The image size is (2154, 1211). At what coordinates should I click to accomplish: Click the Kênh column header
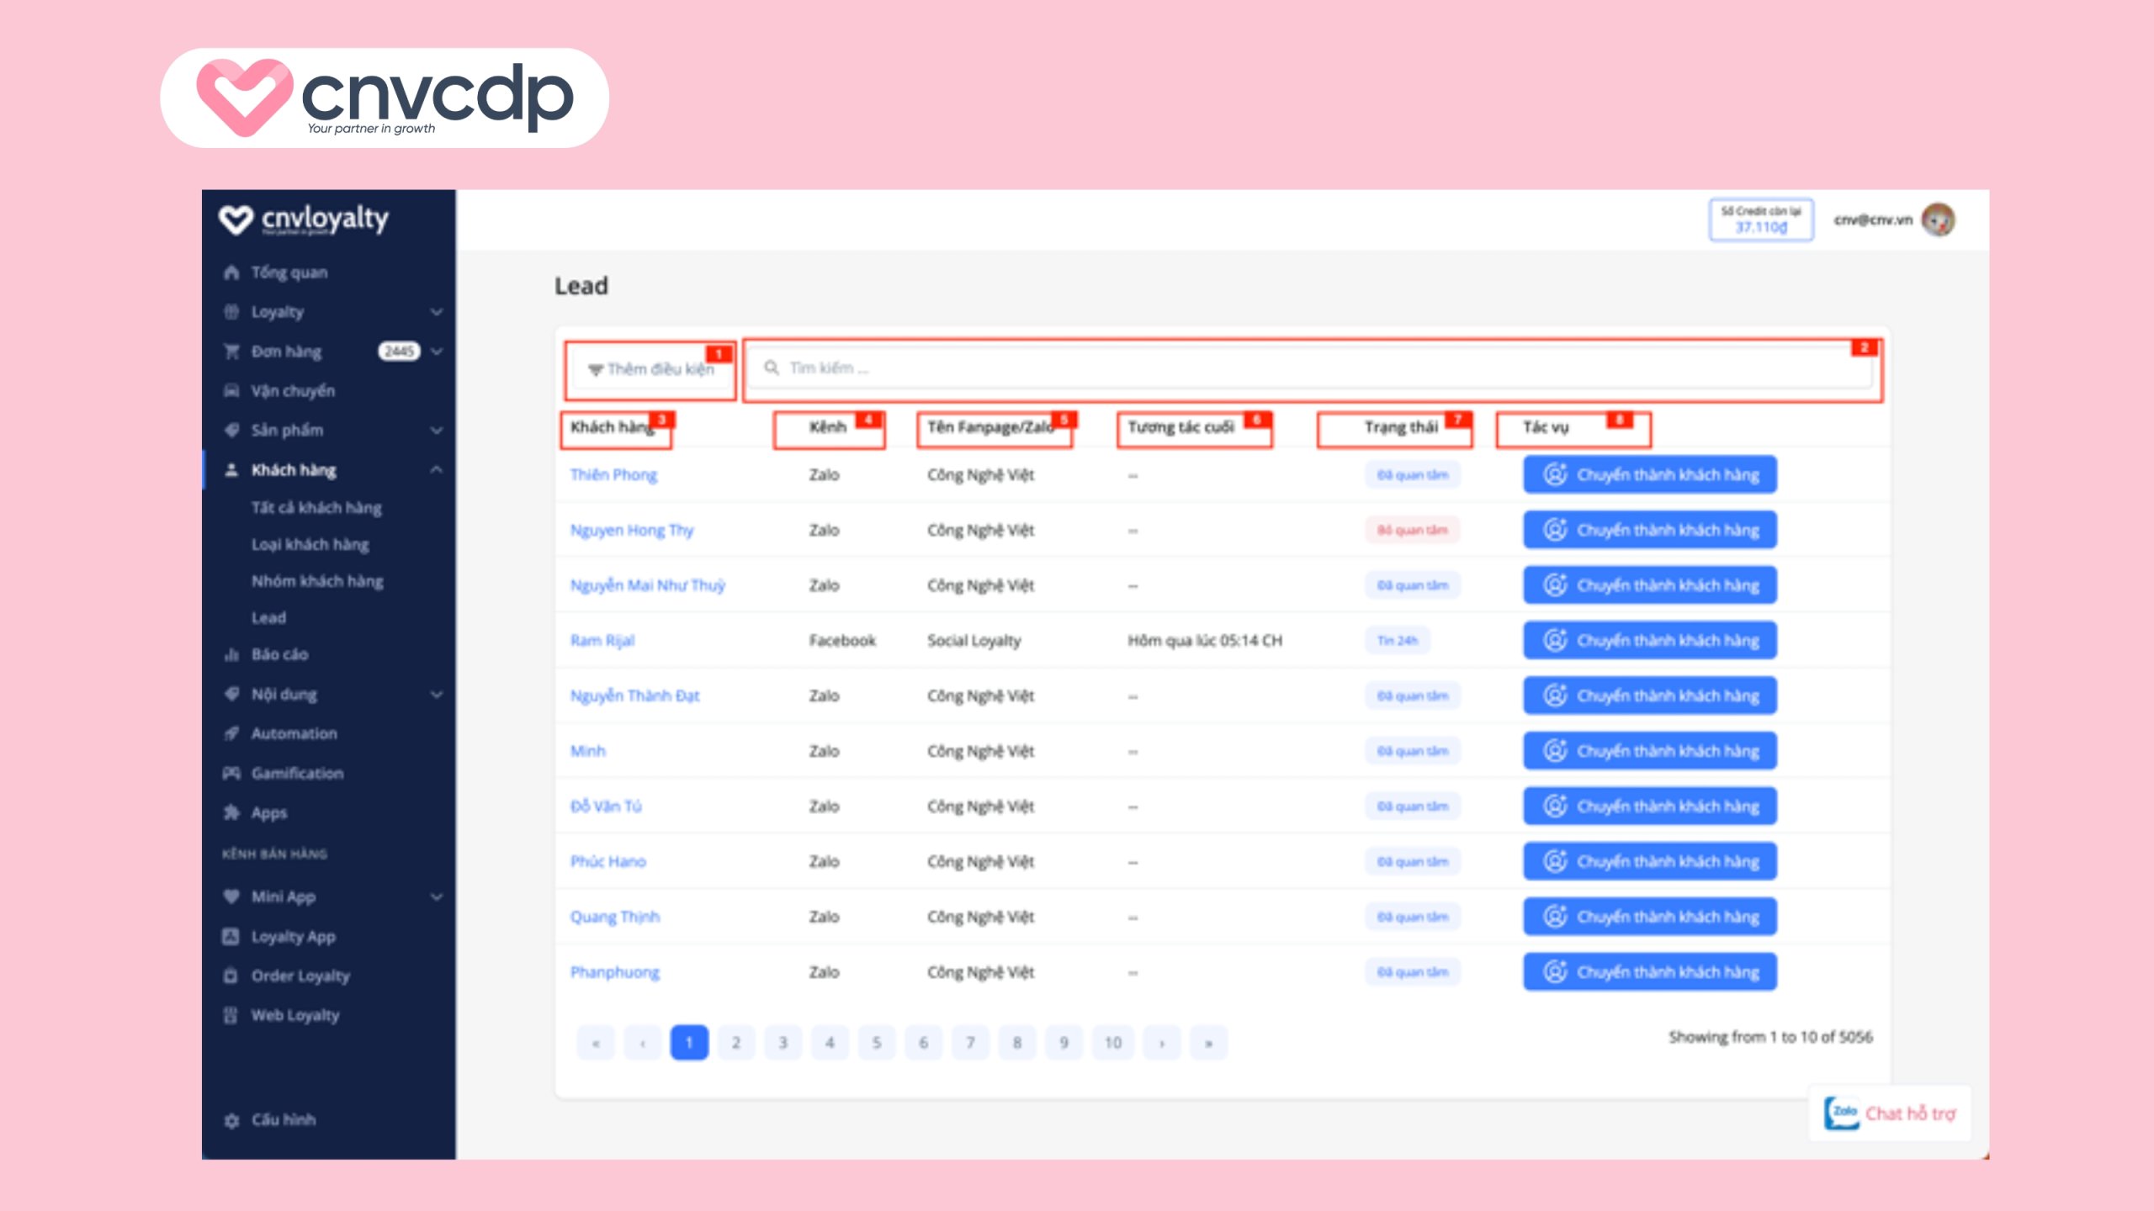point(828,427)
